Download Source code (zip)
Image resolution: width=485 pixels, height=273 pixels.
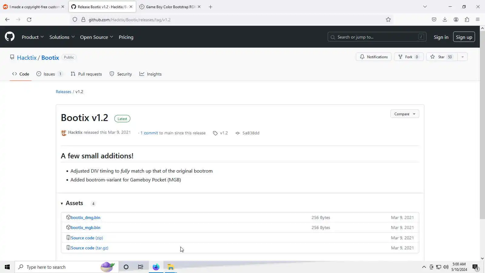click(x=87, y=238)
